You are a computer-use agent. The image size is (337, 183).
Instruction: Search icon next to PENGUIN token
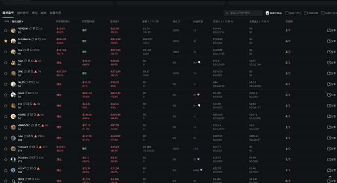tap(37, 29)
